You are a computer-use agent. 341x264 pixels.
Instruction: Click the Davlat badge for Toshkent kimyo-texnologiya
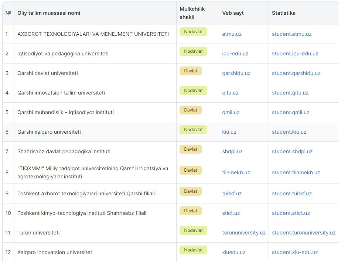(x=191, y=211)
